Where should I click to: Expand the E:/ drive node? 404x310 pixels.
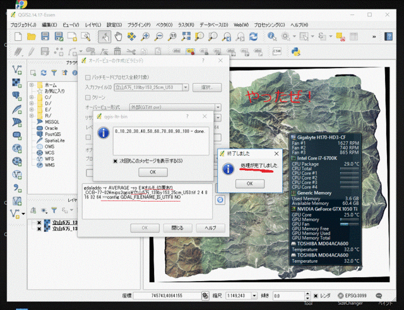(x=32, y=110)
